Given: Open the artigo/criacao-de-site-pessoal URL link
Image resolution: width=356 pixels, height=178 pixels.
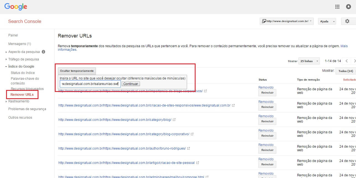Looking at the screenshot, I should (126, 163).
